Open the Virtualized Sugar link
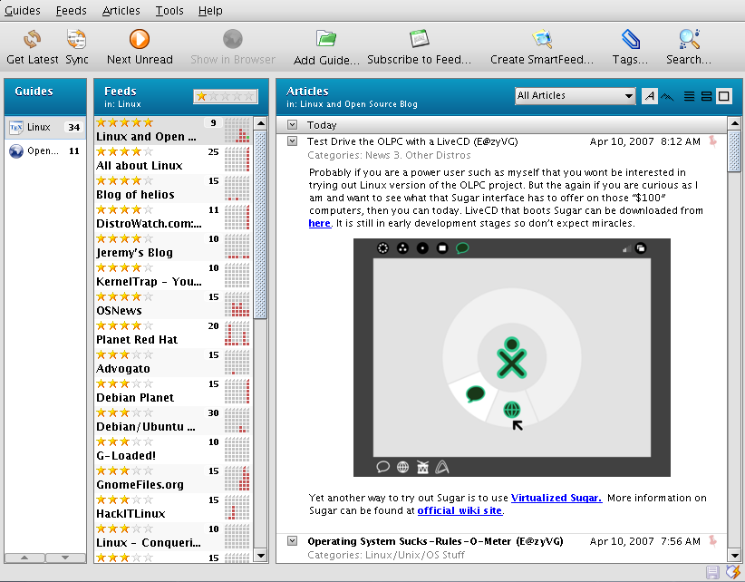 coord(556,498)
